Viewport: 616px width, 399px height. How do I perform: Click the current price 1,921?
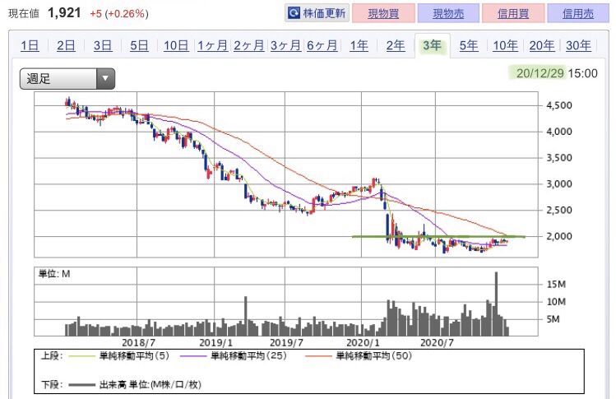(64, 13)
